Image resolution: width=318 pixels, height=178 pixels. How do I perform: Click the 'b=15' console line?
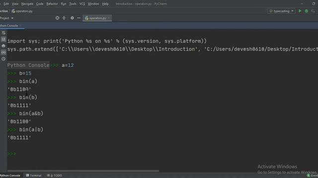(x=25, y=73)
